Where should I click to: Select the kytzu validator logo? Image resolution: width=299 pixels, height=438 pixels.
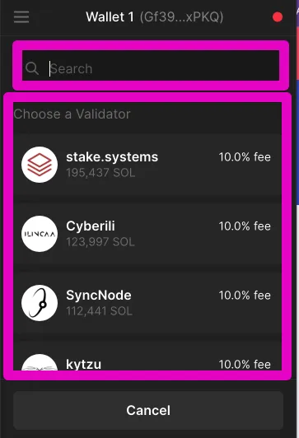point(40,362)
